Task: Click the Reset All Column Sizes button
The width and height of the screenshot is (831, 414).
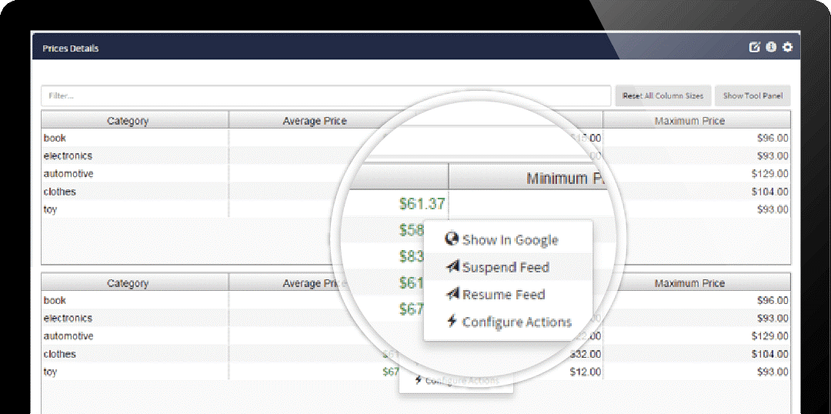Action: (x=663, y=96)
